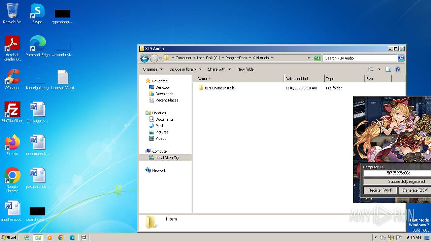Open Windows Media Player taskbar icon
Viewport: 431px width, 242px height.
coord(49,238)
